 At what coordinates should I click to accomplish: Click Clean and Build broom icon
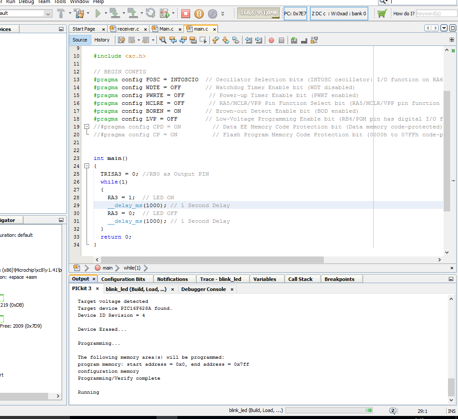[79, 14]
